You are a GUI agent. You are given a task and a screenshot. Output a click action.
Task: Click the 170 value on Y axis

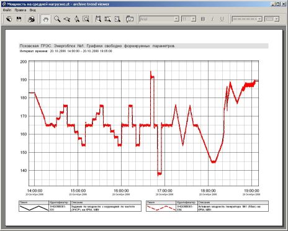tap(24, 116)
